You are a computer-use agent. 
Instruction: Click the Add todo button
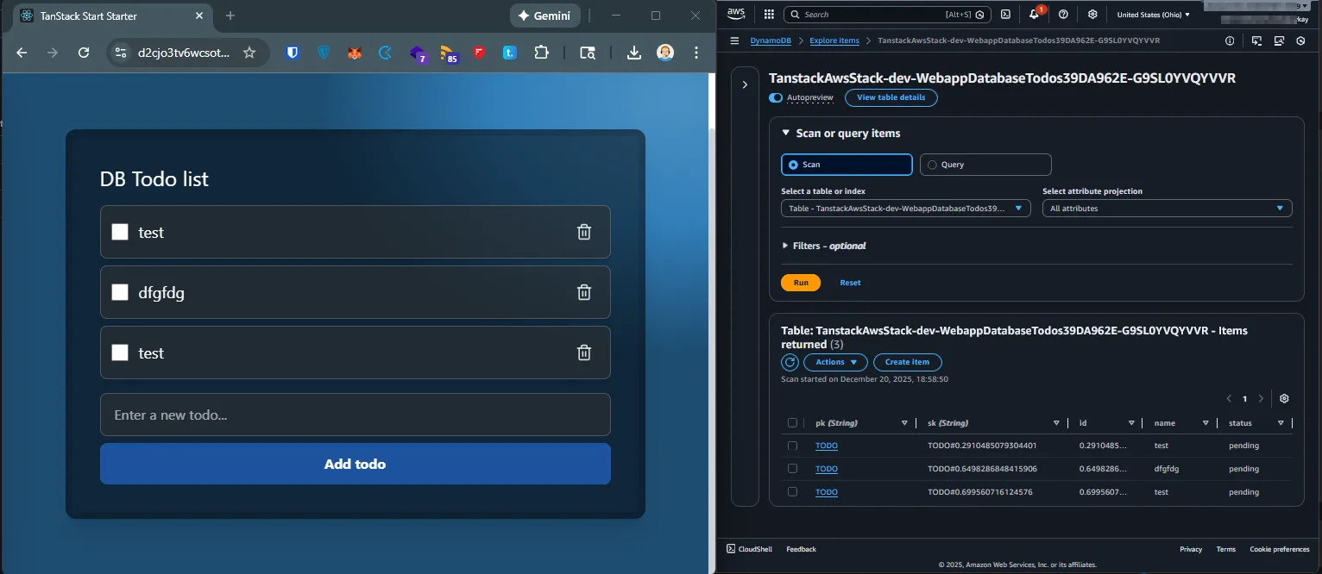pyautogui.click(x=355, y=464)
